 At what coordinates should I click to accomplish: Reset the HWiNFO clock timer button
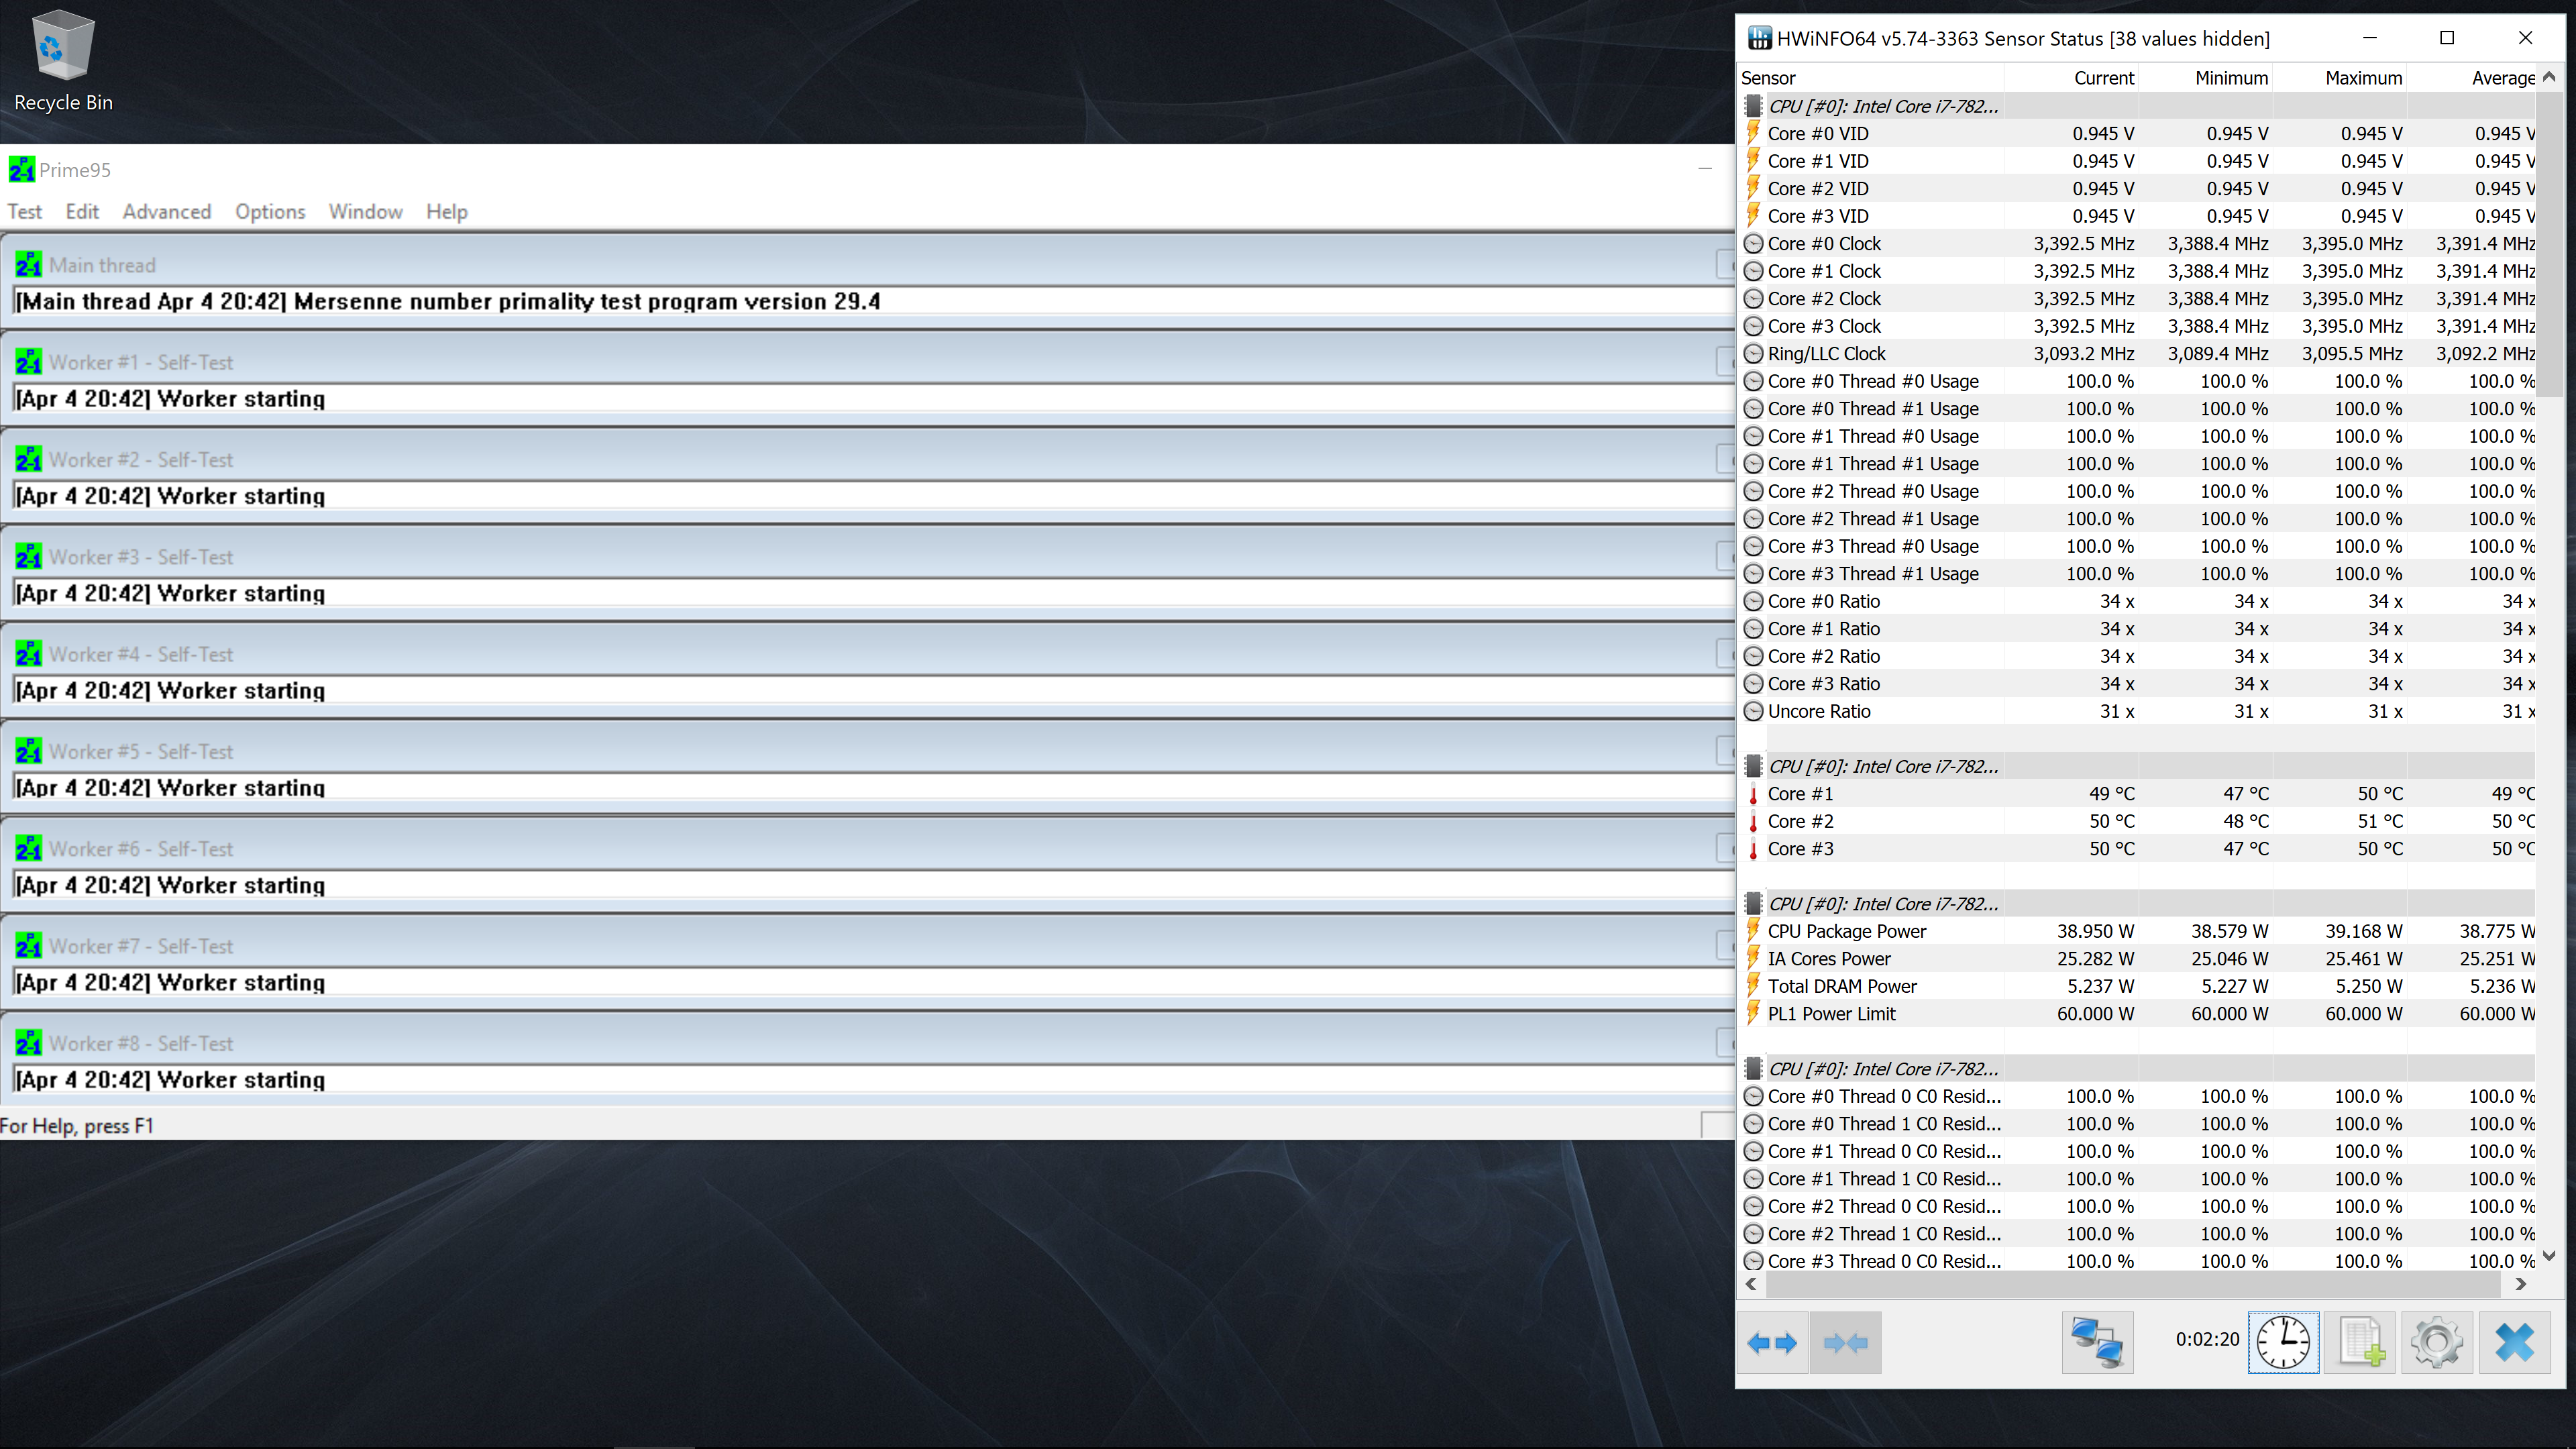2283,1342
